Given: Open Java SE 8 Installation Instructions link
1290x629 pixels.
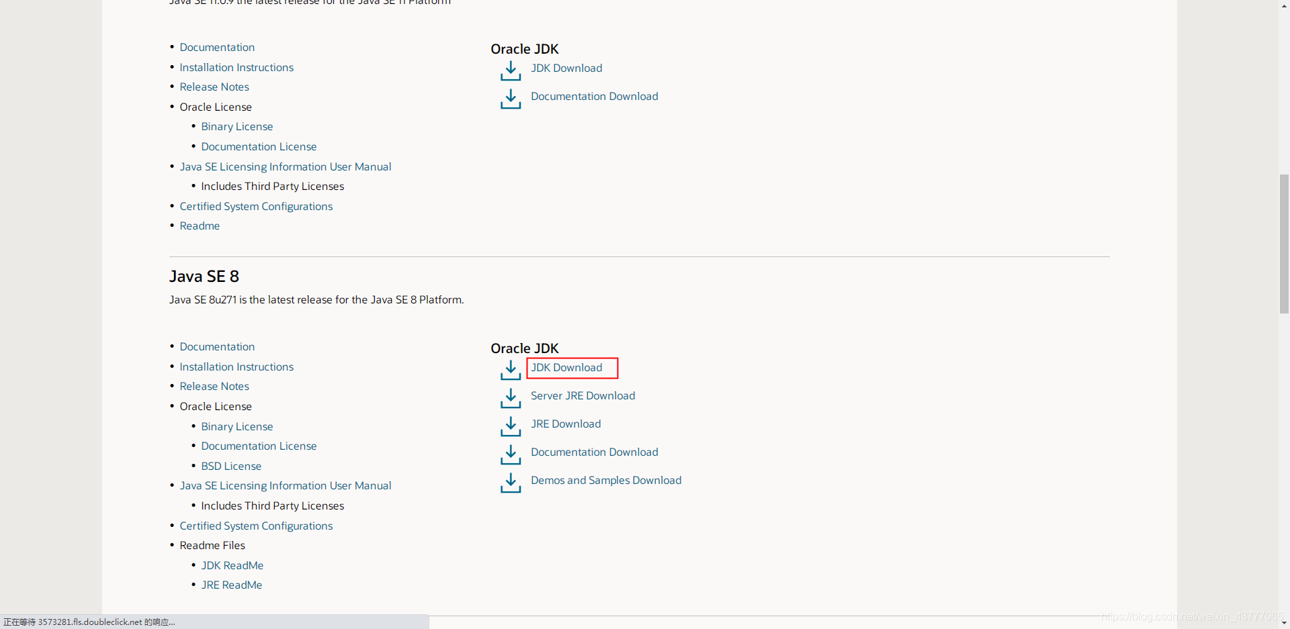Looking at the screenshot, I should tap(236, 367).
